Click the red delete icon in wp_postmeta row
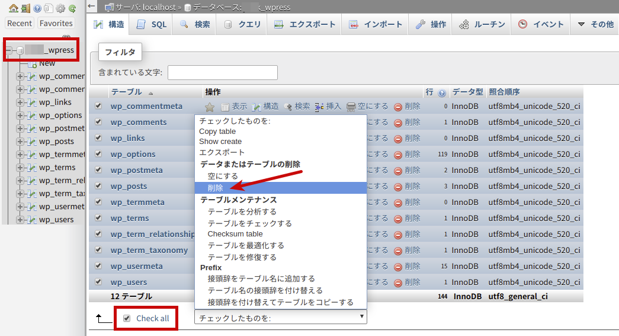Viewport: 619px width, 336px height. tap(398, 171)
